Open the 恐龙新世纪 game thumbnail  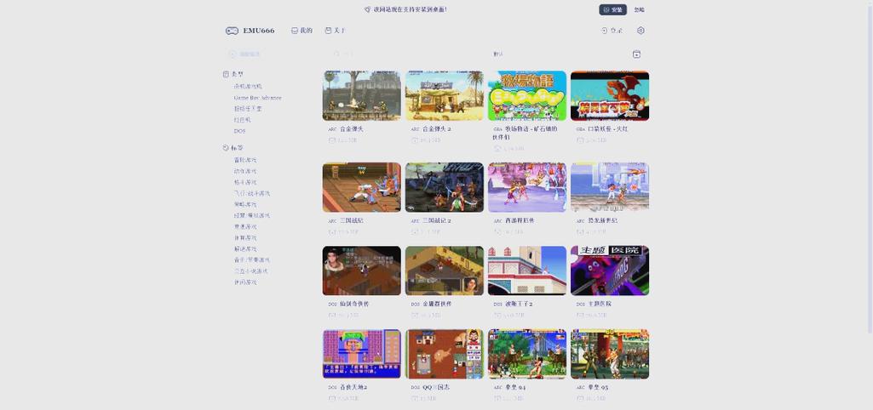coord(610,187)
